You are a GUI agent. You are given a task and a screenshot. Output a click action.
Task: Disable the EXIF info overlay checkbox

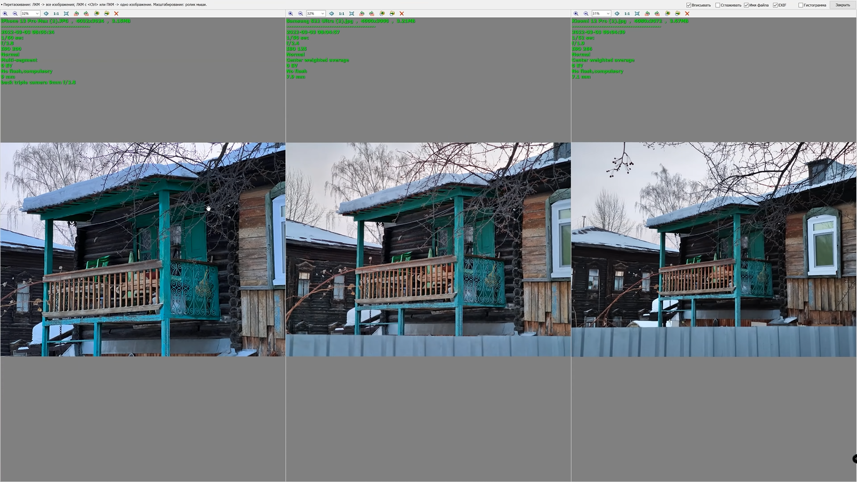pos(775,5)
